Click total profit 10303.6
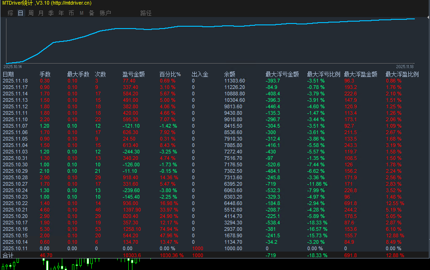The image size is (430, 270). tap(132, 255)
